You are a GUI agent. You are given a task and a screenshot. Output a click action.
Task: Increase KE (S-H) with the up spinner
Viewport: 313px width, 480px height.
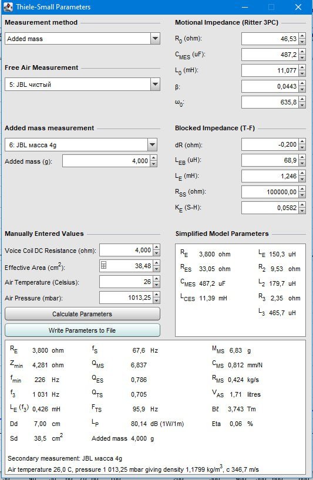click(x=302, y=205)
